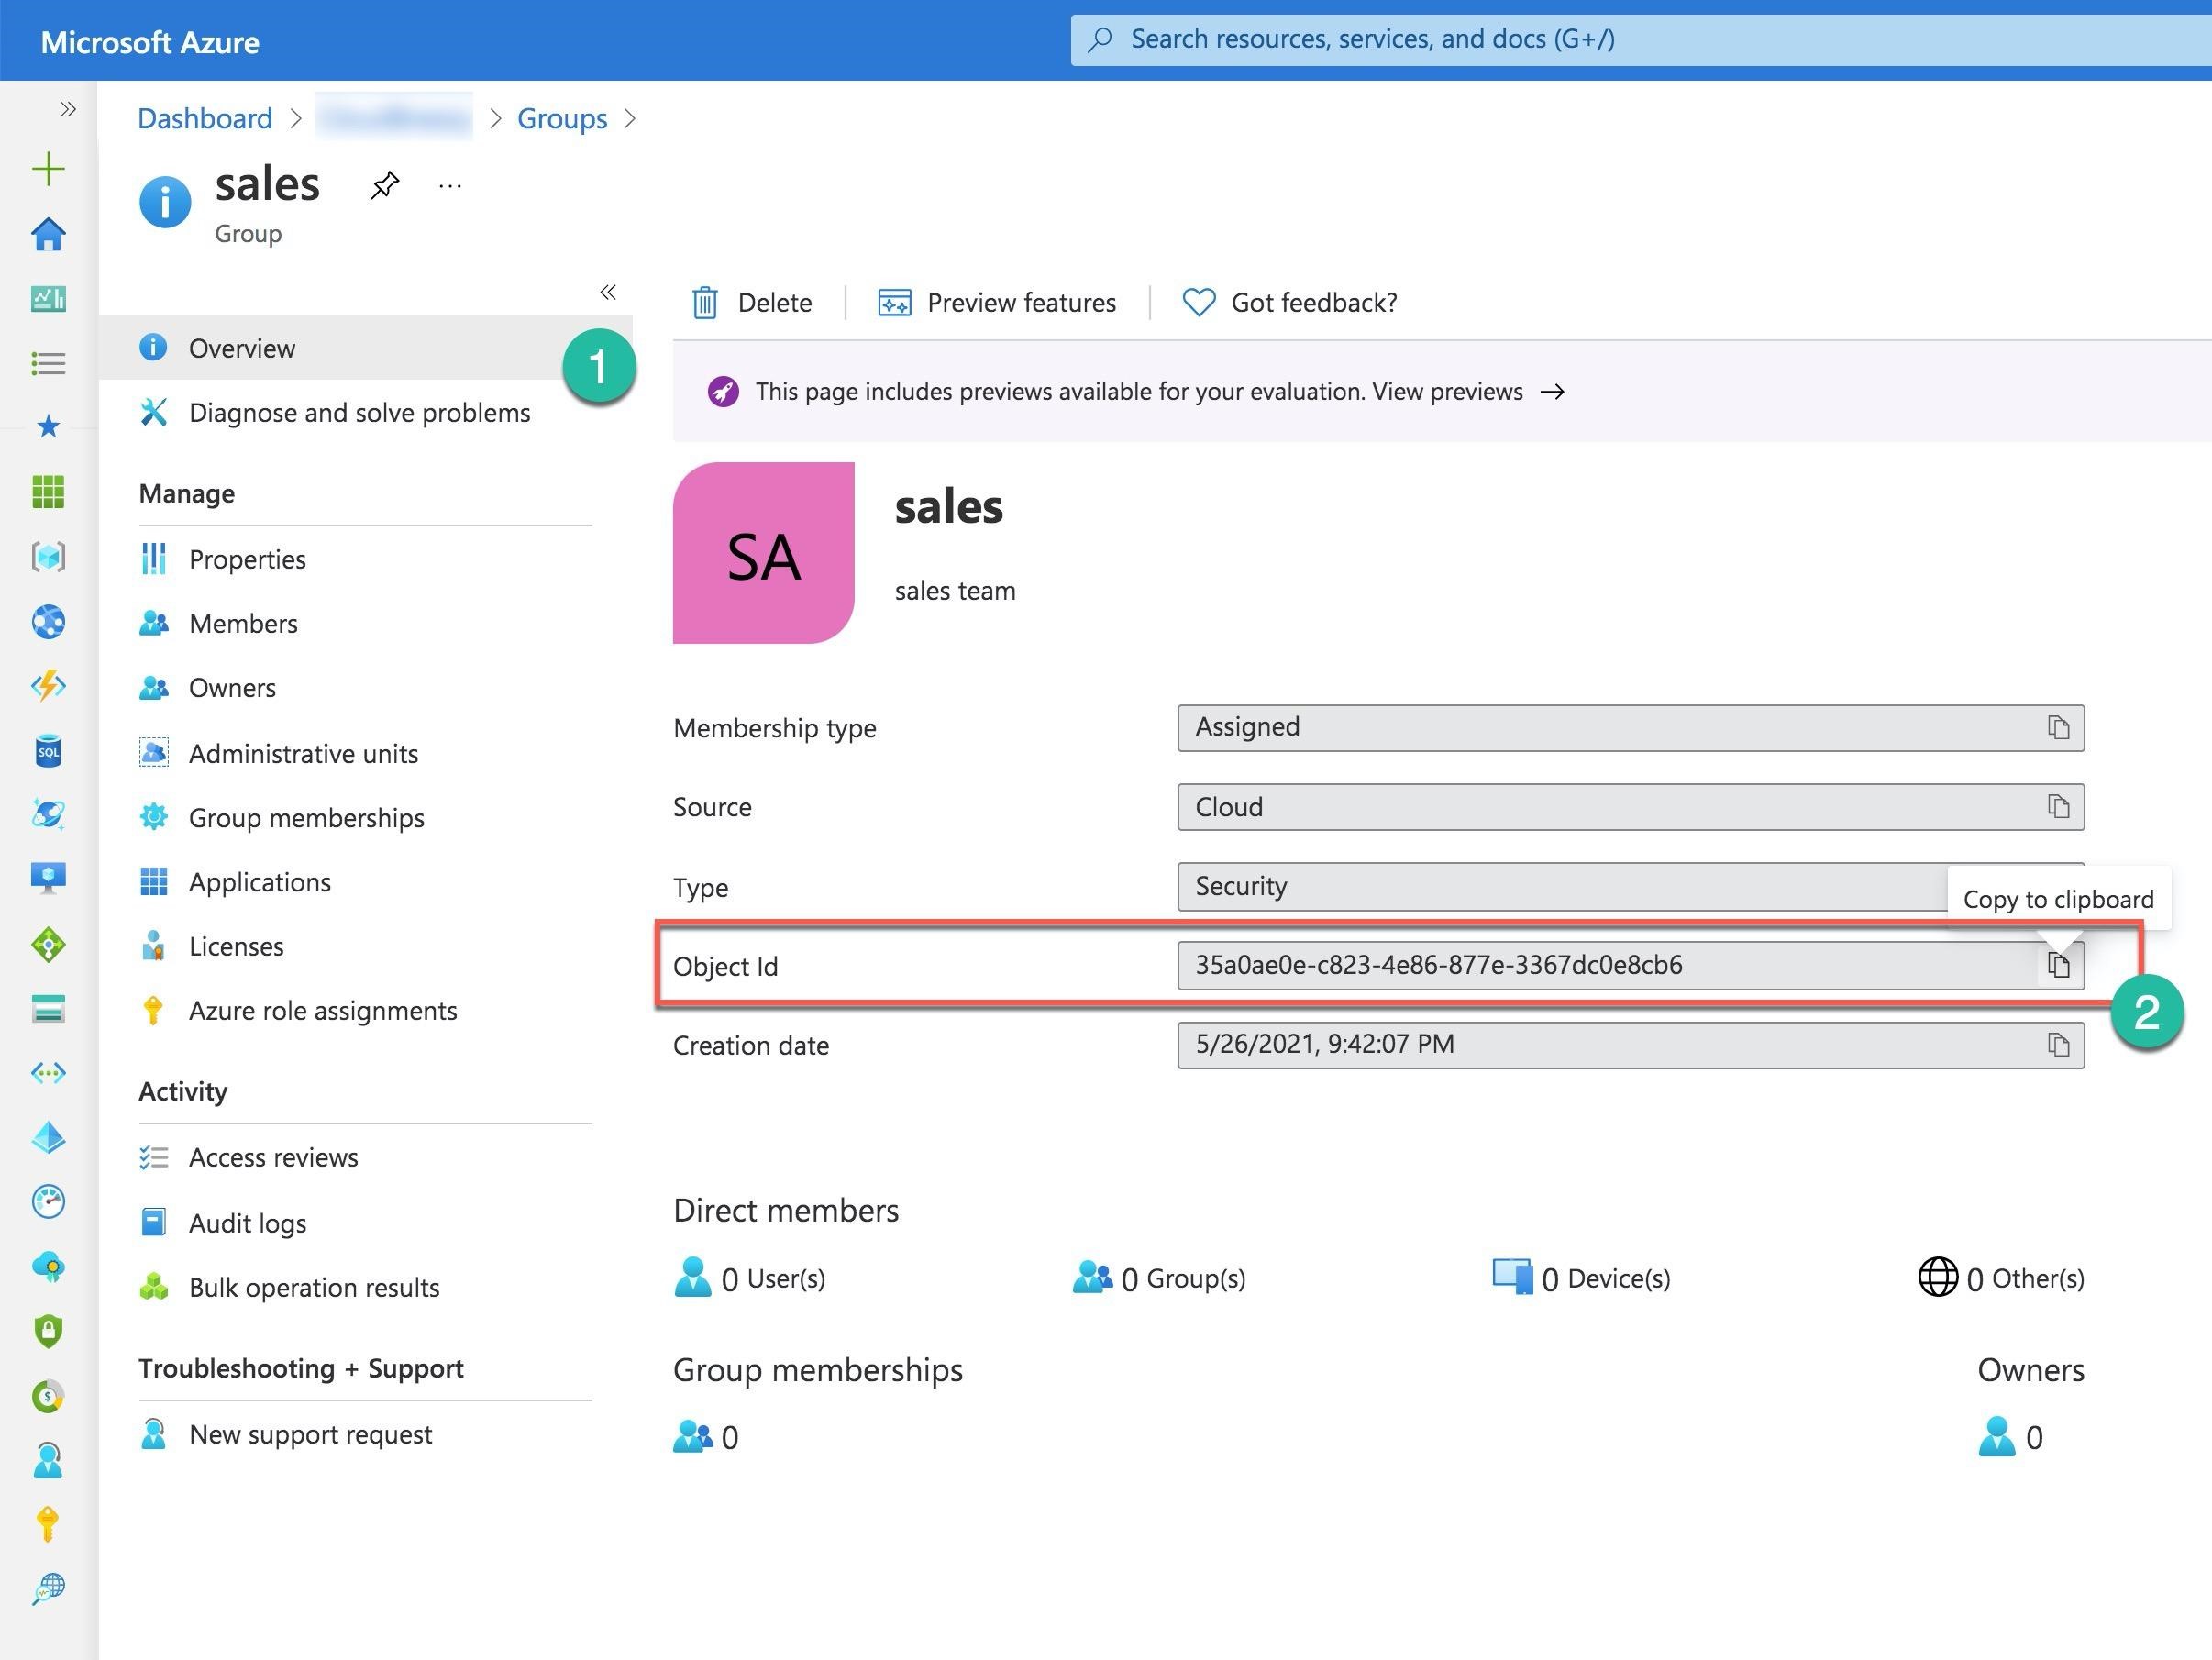Image resolution: width=2212 pixels, height=1660 pixels.
Task: Copy Object Id to clipboard
Action: (2058, 965)
